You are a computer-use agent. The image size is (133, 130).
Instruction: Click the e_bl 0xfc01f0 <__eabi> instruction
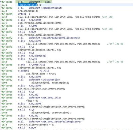35,2
